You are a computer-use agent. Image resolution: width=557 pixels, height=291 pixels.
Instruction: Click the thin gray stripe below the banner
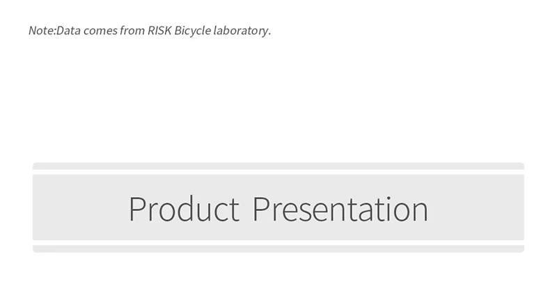tap(278, 249)
